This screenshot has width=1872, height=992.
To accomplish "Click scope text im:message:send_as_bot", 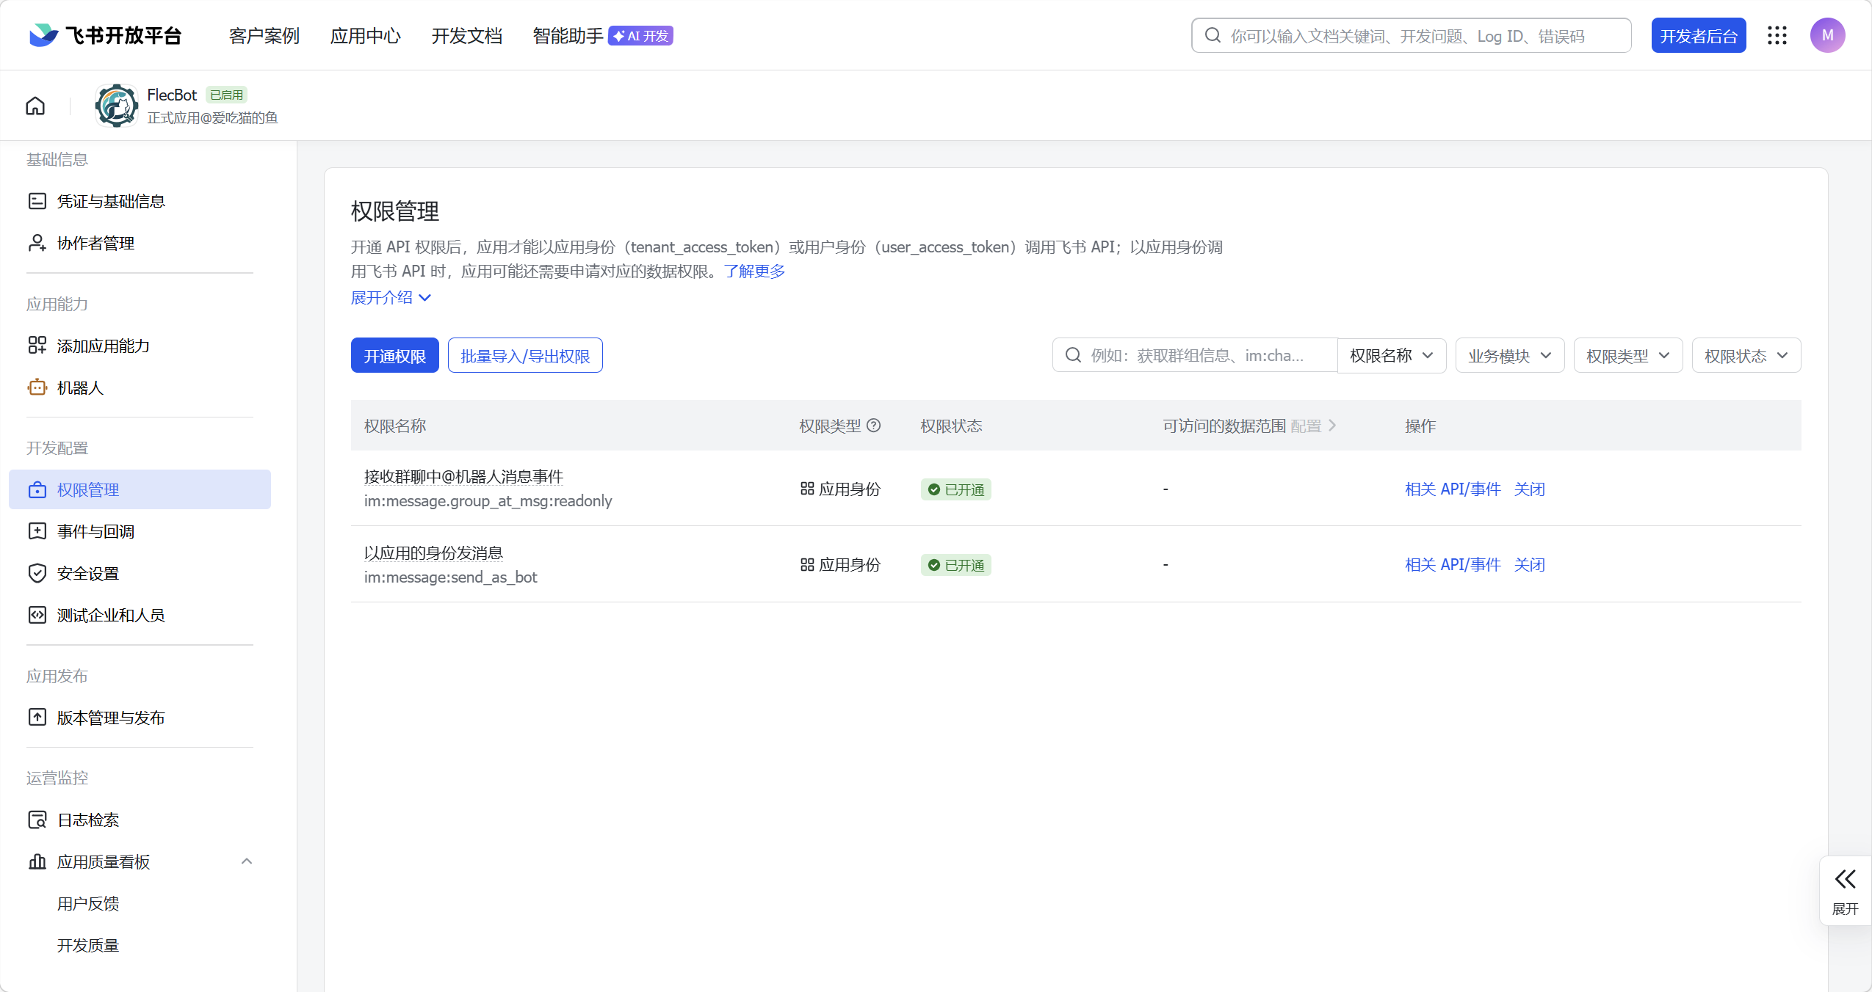I will coord(450,577).
